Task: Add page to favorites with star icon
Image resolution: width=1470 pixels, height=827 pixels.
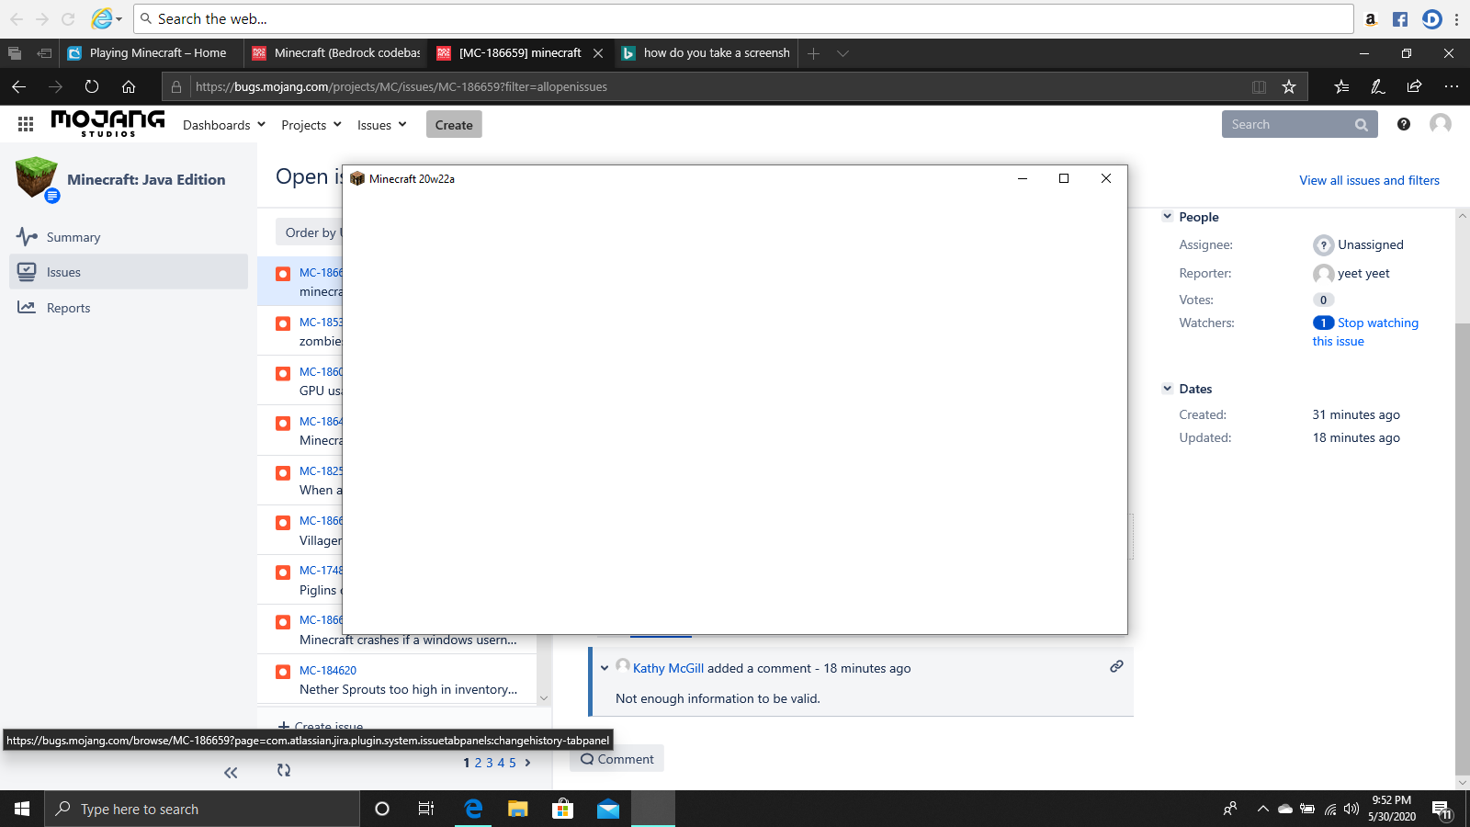Action: (1289, 86)
